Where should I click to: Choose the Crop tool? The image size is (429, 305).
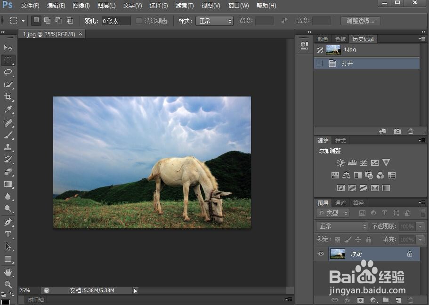point(8,97)
